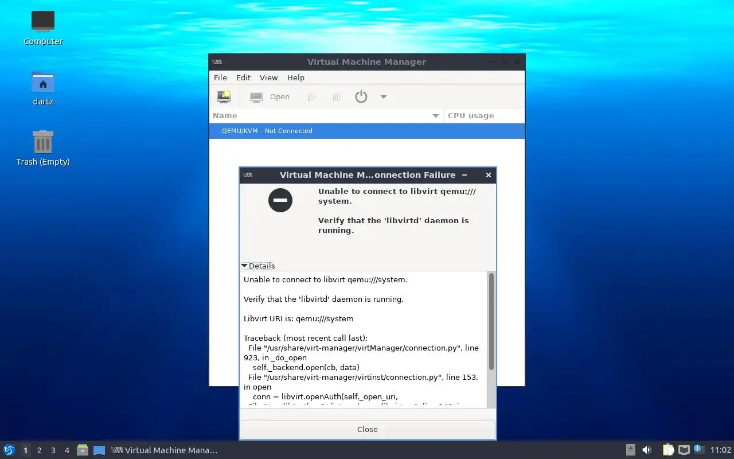Select the QEMU/KVM - Not Connected row
The image size is (734, 459).
point(367,131)
